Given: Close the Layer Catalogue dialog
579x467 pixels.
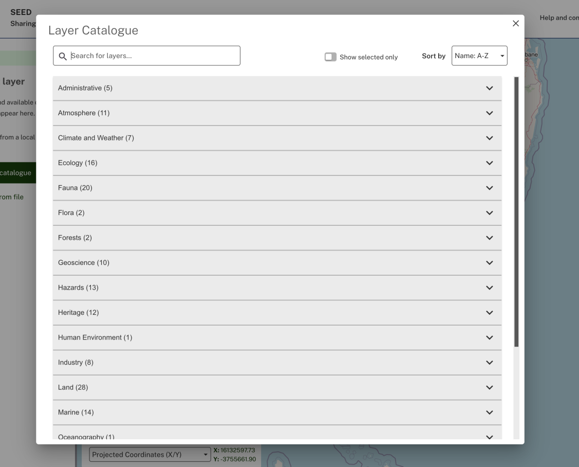Looking at the screenshot, I should (516, 24).
